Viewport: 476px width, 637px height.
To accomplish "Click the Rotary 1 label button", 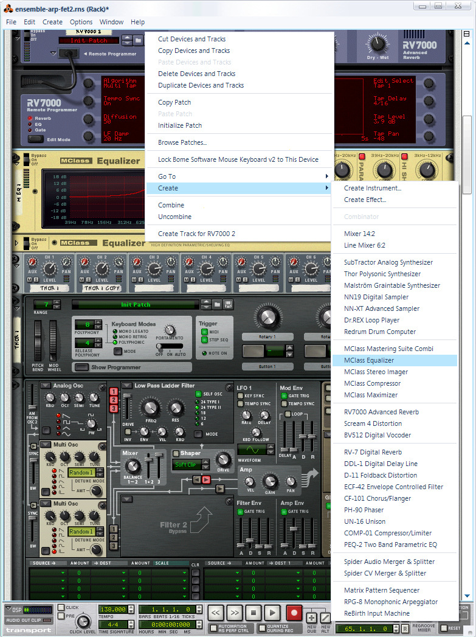I will click(267, 337).
